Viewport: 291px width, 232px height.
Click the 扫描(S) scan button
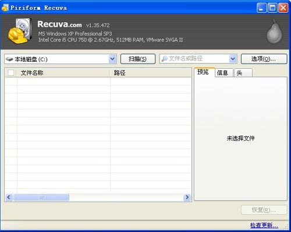(x=138, y=59)
